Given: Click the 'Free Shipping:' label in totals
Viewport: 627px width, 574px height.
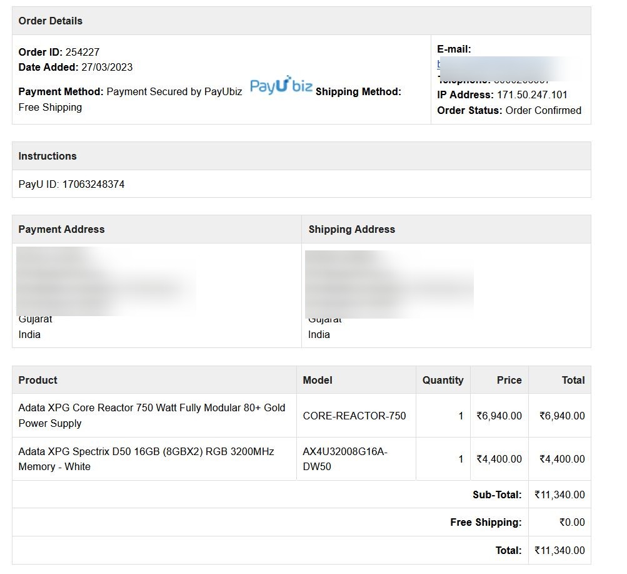Looking at the screenshot, I should (x=486, y=523).
